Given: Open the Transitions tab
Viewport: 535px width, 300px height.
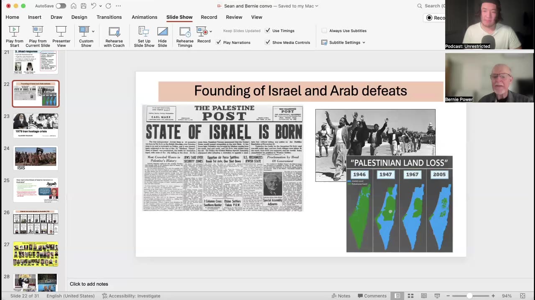Looking at the screenshot, I should pos(109,17).
